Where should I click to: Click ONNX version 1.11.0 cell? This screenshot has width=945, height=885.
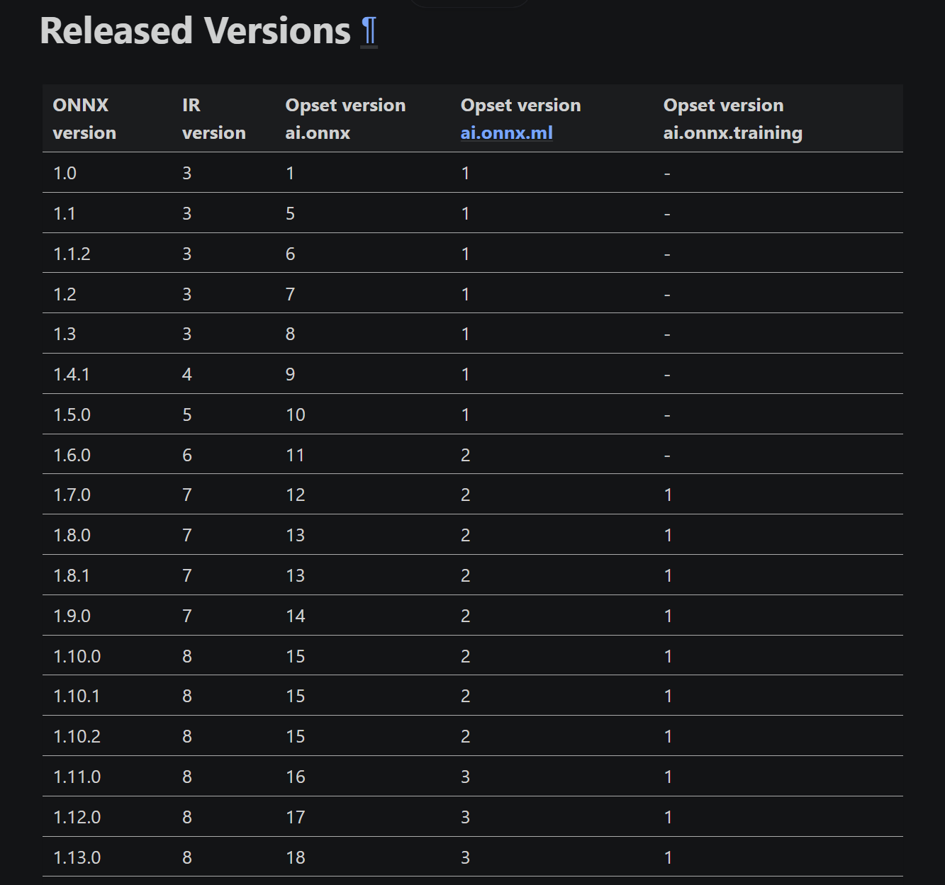click(x=77, y=777)
